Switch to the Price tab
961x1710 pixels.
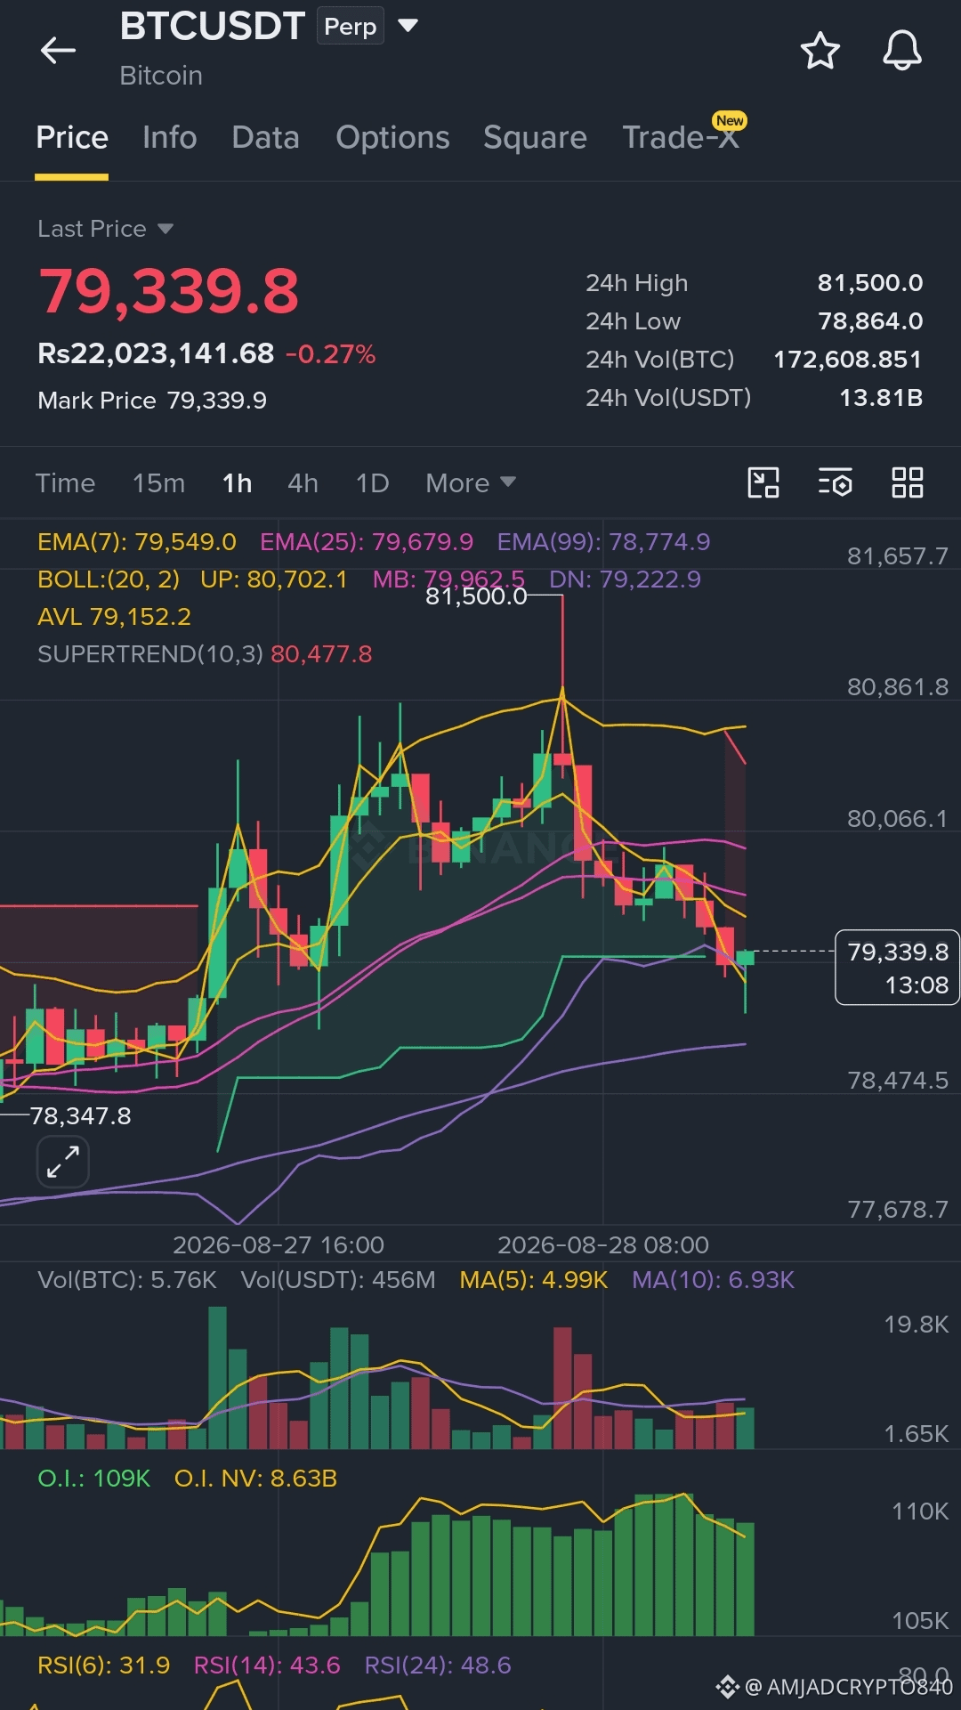(x=72, y=138)
